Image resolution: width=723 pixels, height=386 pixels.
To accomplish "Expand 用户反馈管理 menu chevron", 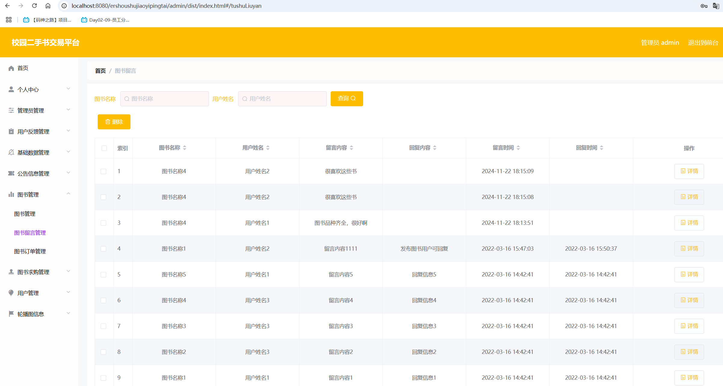I will tap(68, 131).
